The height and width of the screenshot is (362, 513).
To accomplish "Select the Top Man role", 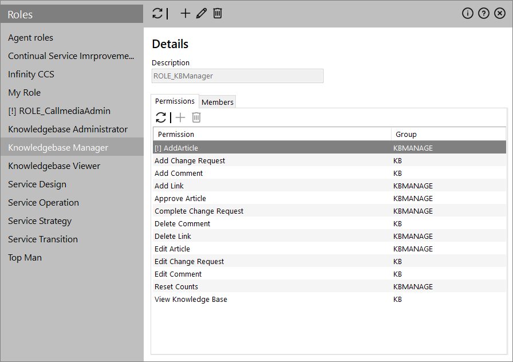I will point(72,258).
